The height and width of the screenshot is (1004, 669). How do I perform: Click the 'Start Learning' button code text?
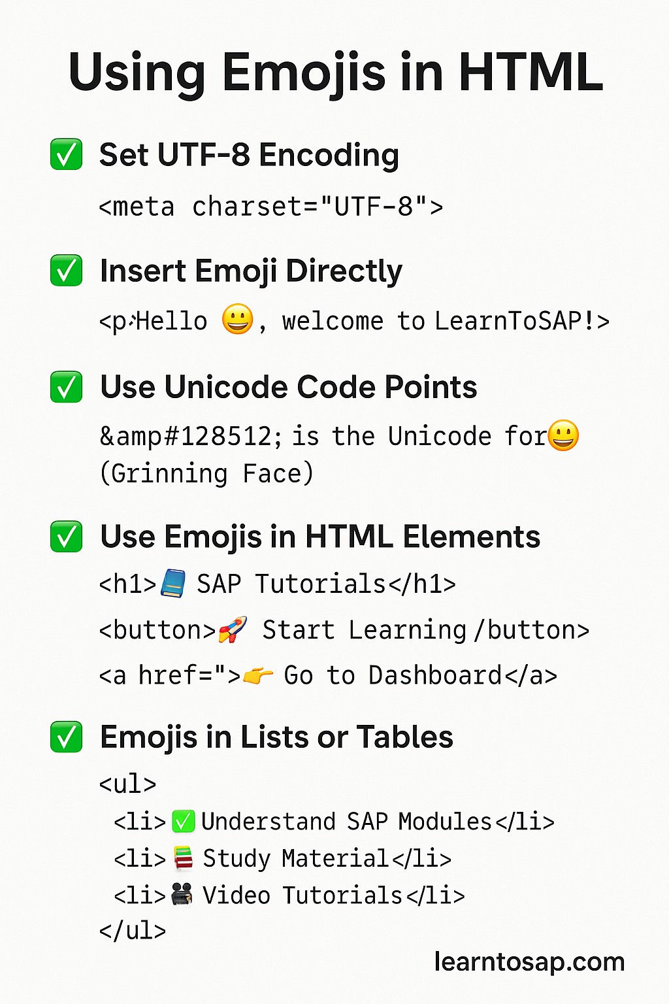point(365,630)
